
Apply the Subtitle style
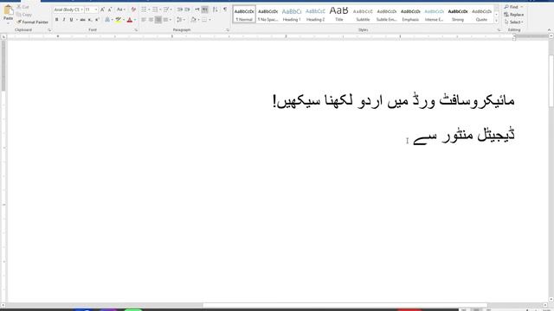pos(363,15)
